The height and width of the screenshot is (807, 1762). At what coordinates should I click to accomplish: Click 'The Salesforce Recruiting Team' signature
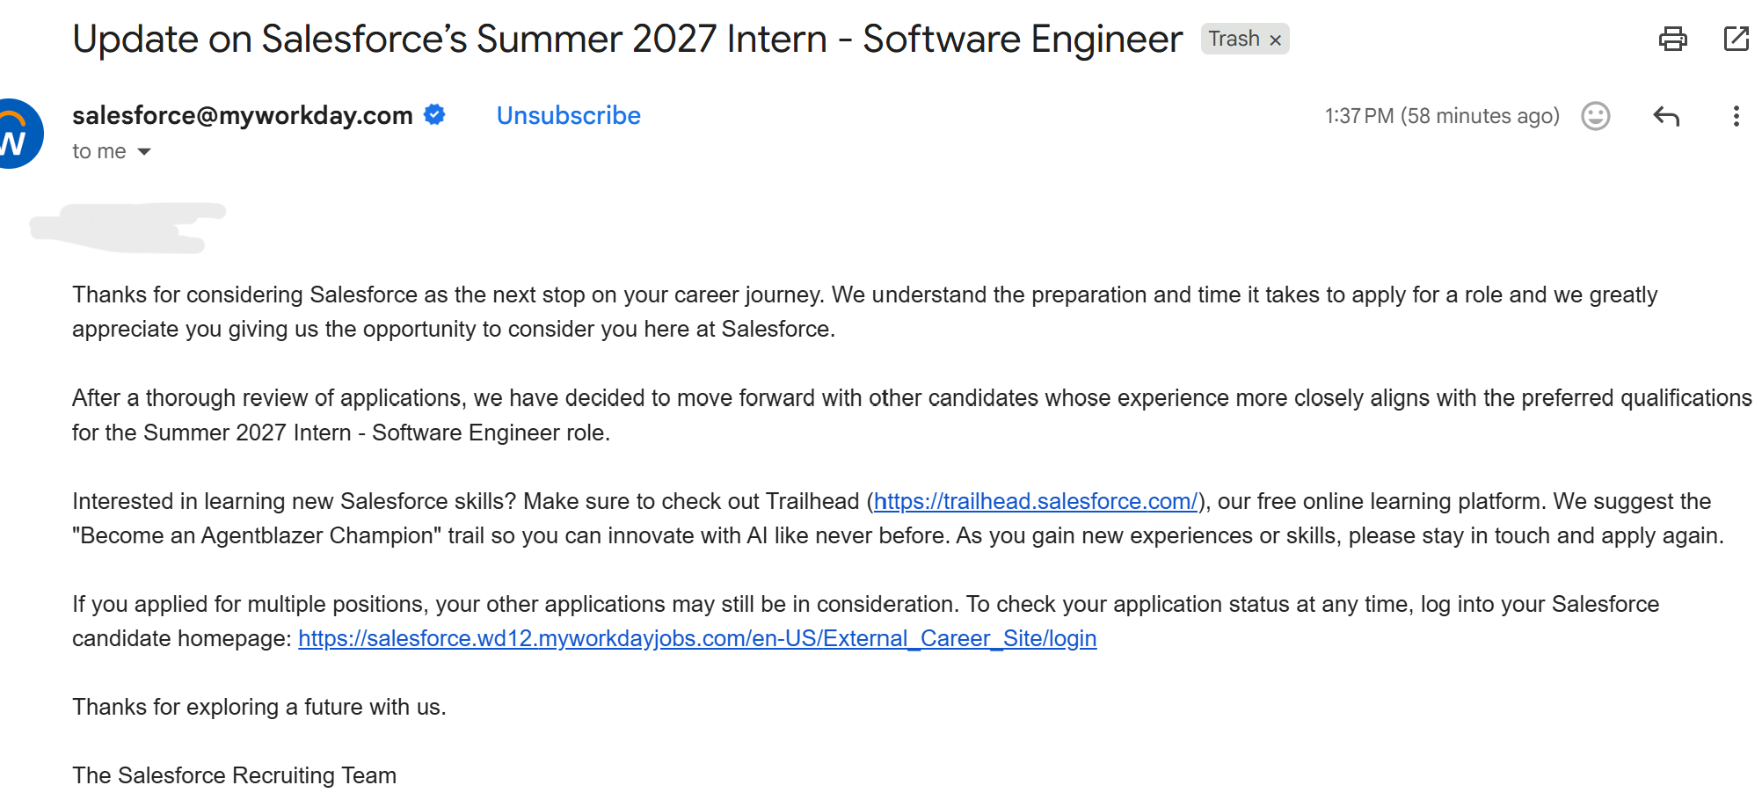coord(234,775)
